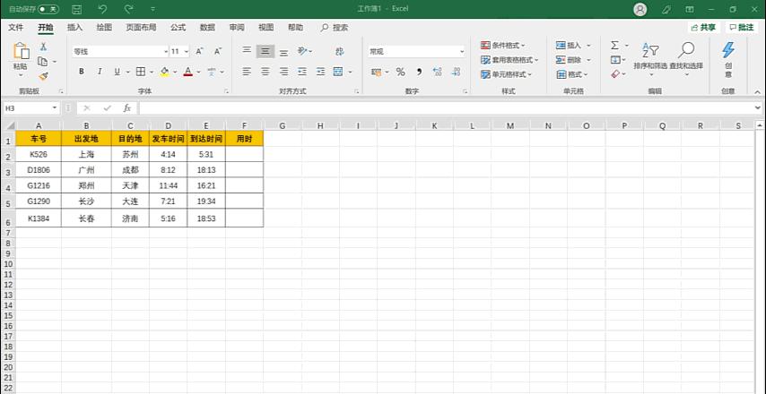The width and height of the screenshot is (766, 394).
Task: Click the text orientation icon
Action: point(302,51)
